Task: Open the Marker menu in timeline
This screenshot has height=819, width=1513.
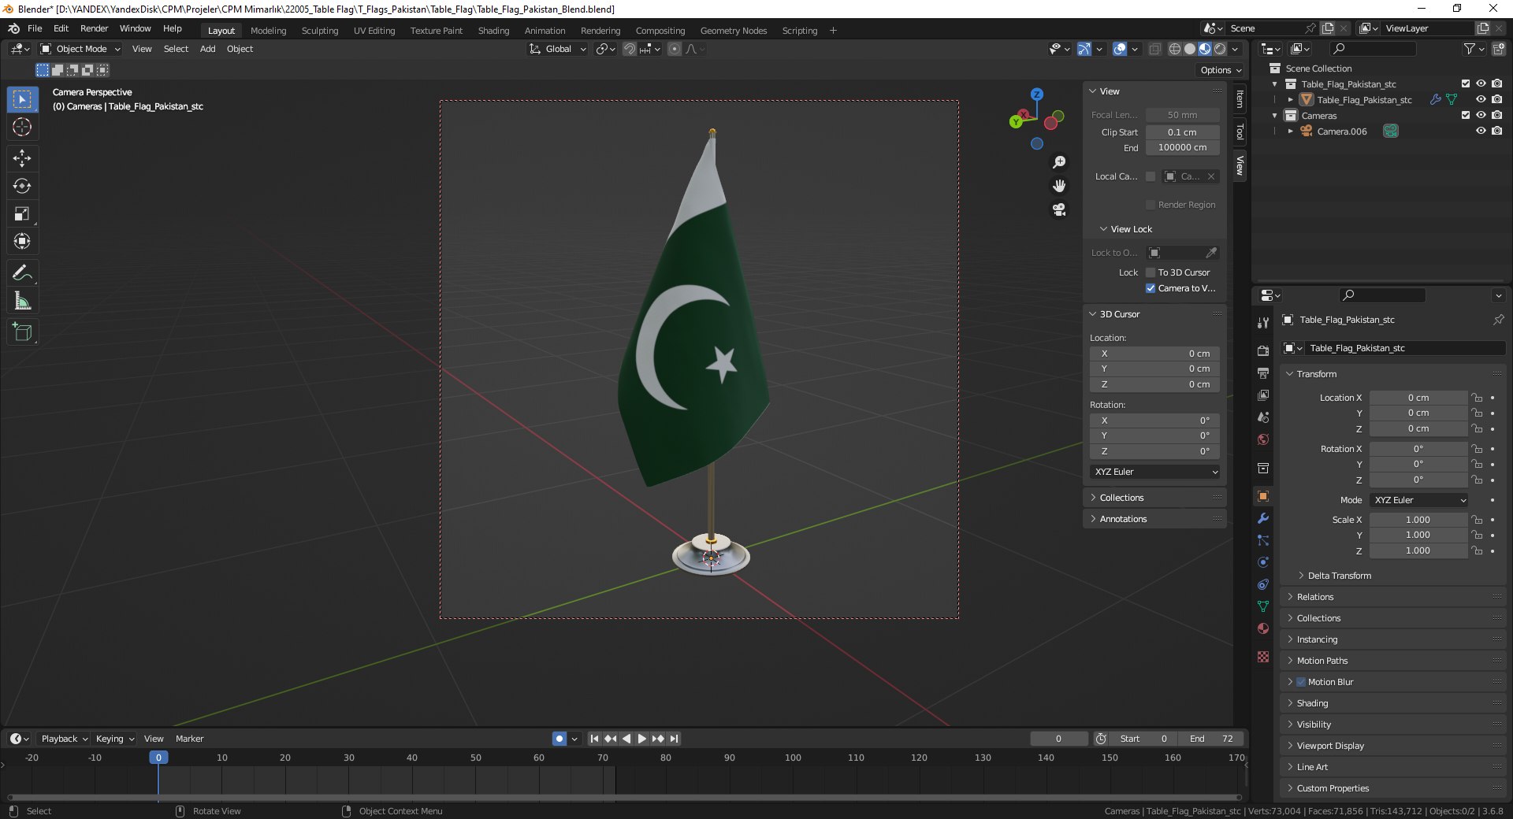Action: click(x=189, y=739)
